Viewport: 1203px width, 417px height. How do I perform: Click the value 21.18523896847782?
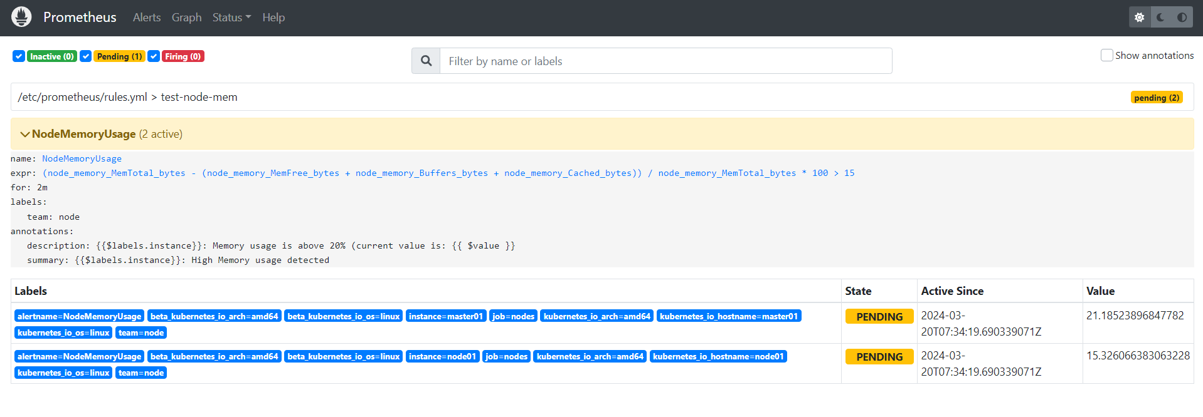1135,316
